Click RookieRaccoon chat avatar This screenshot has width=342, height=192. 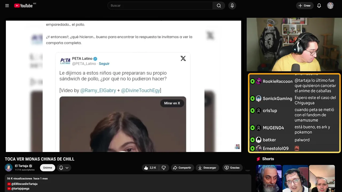point(259,81)
